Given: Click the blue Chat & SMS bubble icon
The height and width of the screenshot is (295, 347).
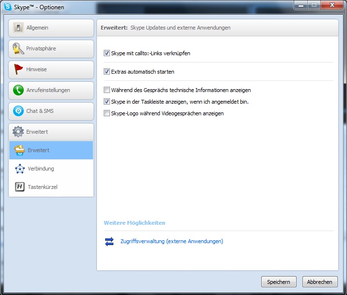Looking at the screenshot, I should coord(18,111).
